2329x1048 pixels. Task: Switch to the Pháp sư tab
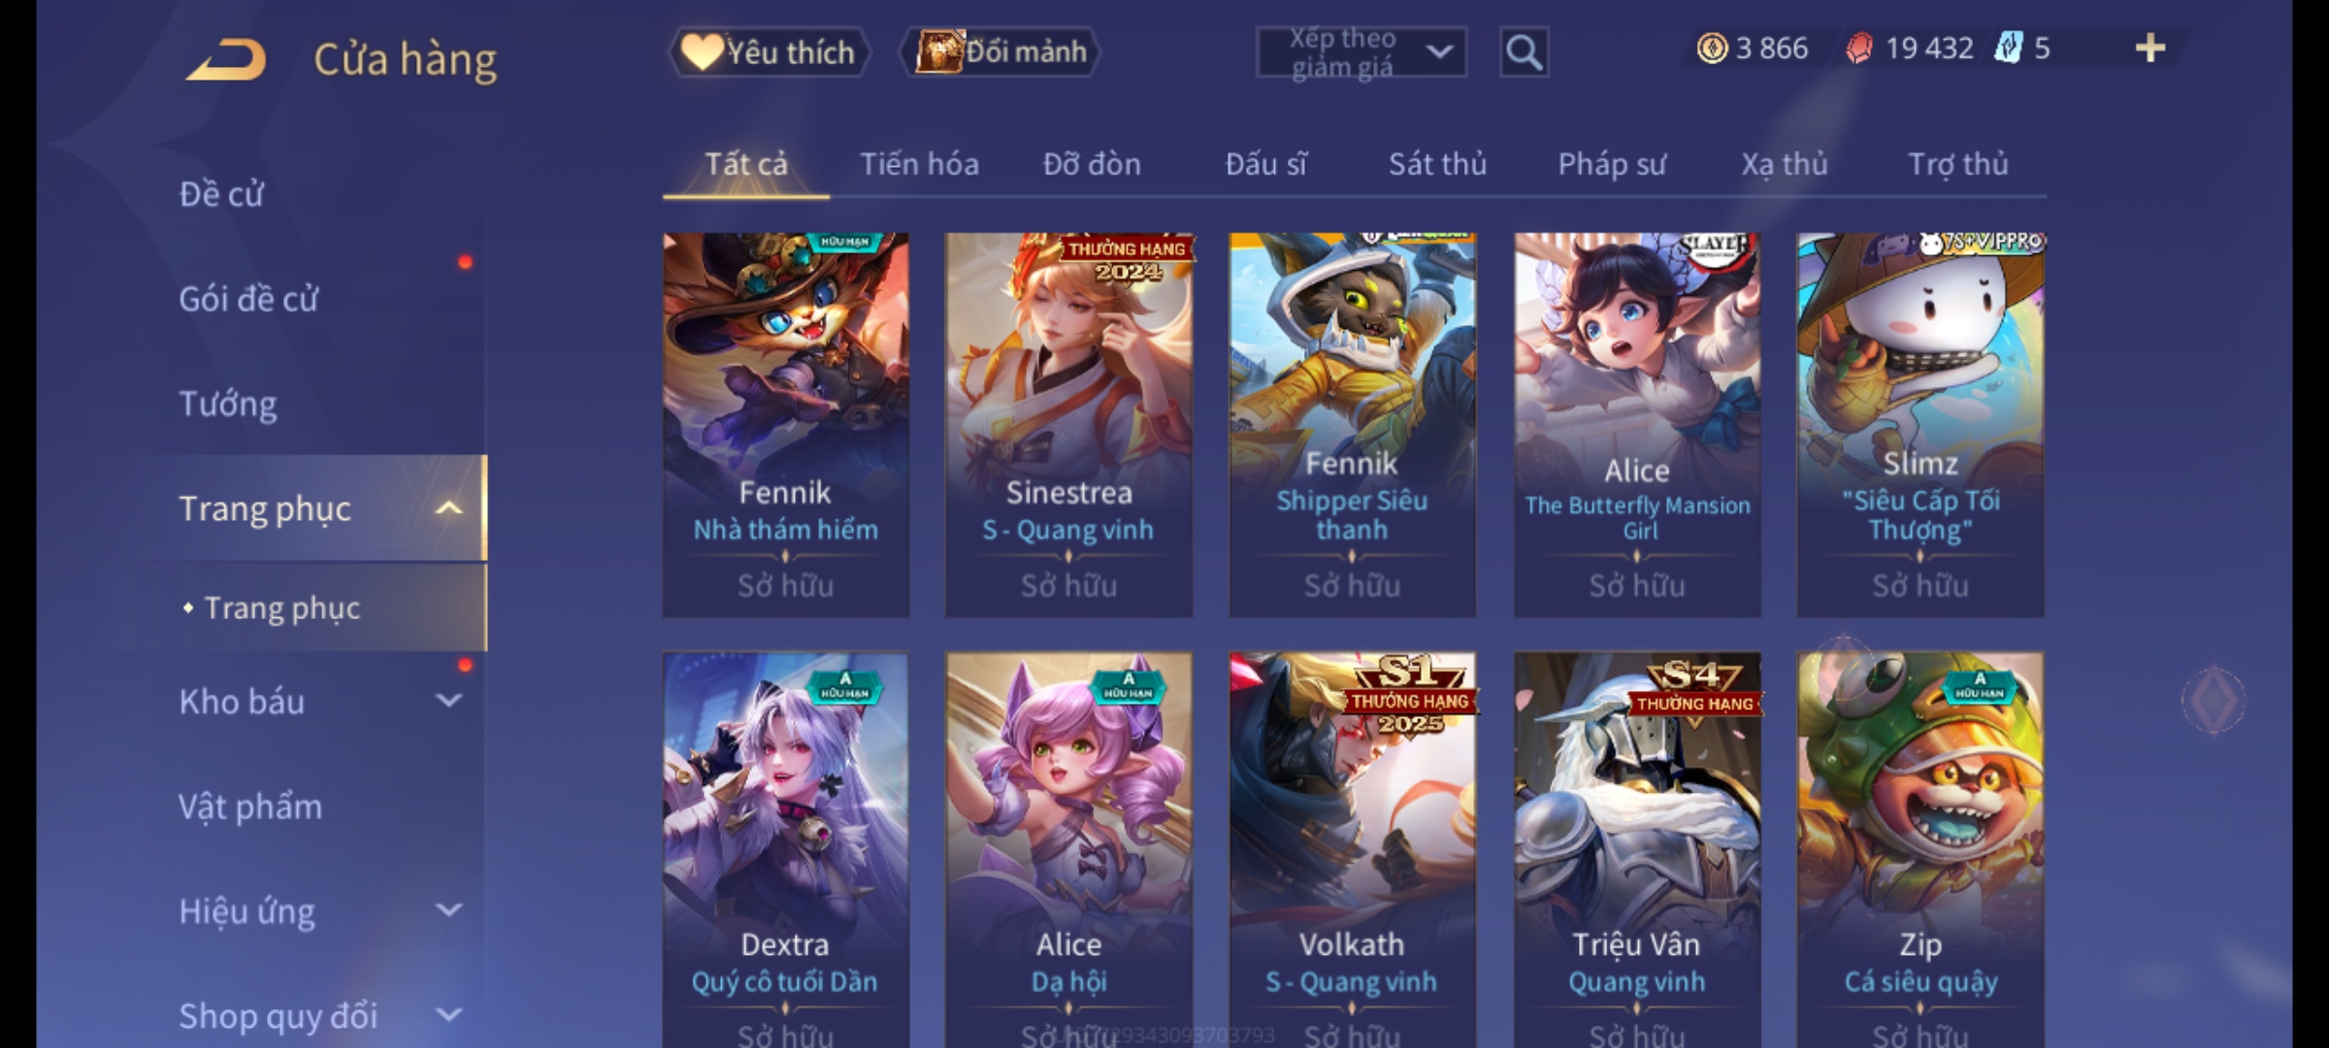click(x=1611, y=165)
